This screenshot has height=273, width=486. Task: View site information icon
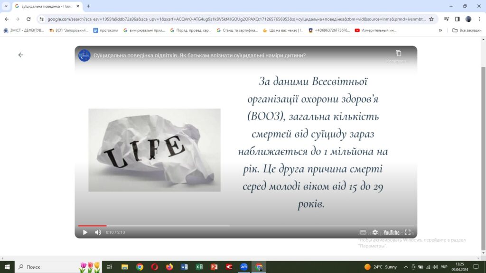(42, 19)
